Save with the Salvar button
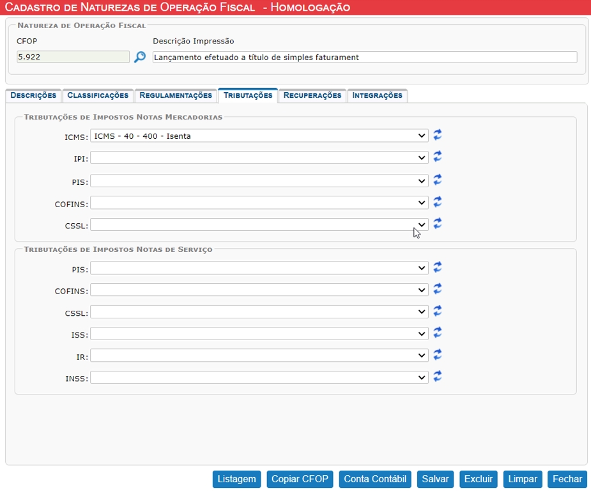This screenshot has height=493, width=591. (435, 479)
